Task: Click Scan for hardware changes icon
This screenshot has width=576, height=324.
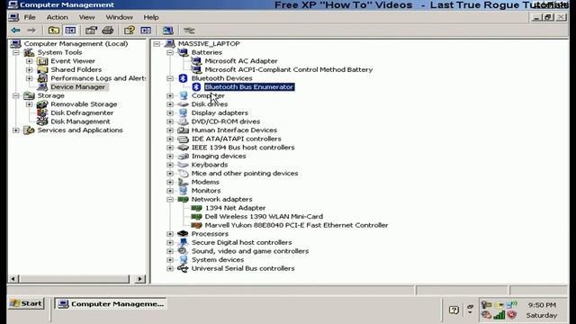Action: click(167, 30)
